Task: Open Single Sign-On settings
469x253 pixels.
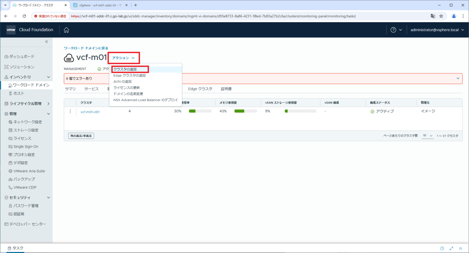Action: 23,146
